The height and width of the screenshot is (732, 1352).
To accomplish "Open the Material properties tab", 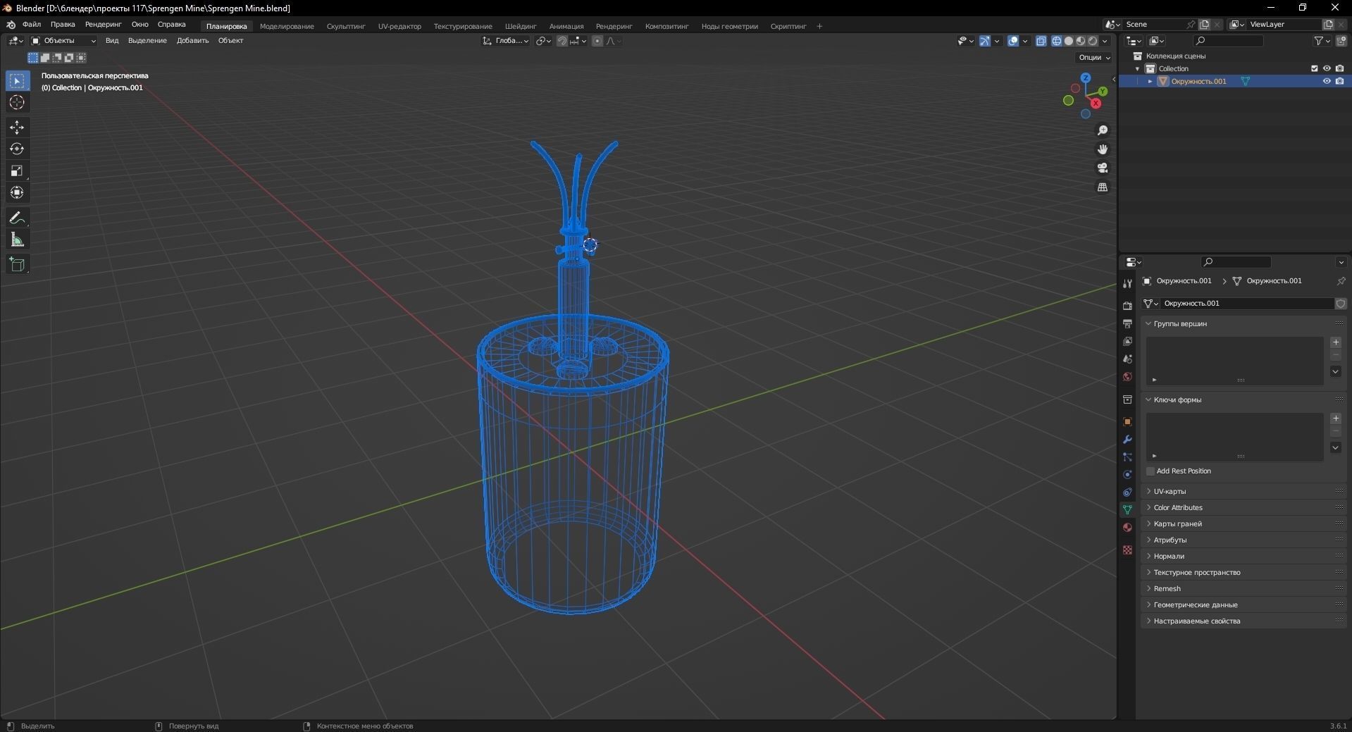I will click(1127, 527).
